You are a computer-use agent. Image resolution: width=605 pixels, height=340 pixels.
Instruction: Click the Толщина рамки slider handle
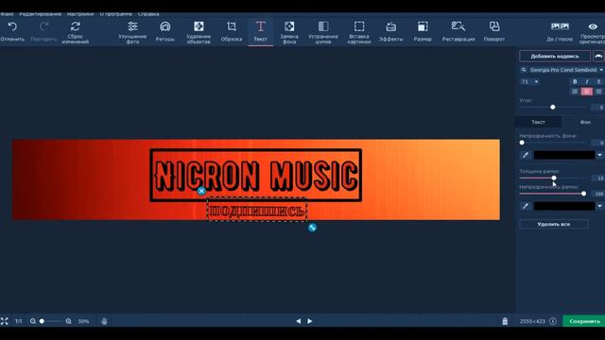pos(554,178)
